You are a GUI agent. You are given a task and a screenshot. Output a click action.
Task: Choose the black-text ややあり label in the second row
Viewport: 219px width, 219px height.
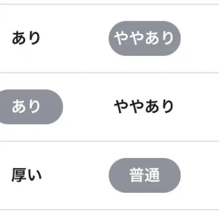tap(144, 106)
